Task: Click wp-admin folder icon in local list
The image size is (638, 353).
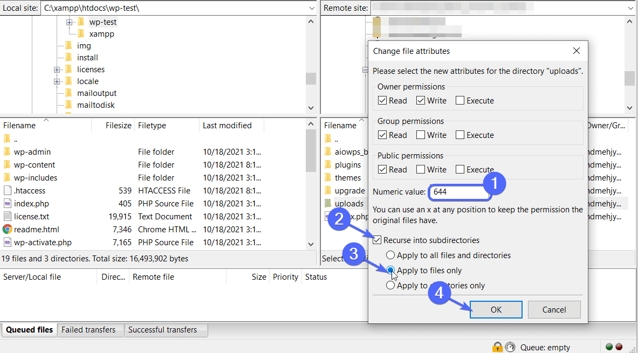Action: tap(7, 151)
